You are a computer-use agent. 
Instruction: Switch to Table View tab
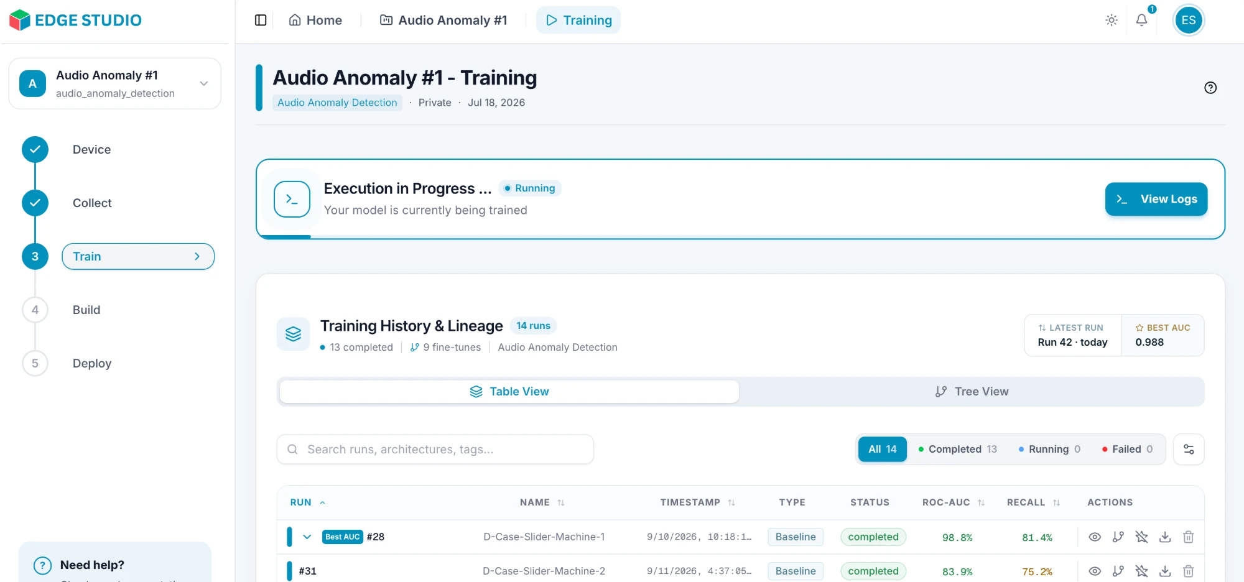pyautogui.click(x=509, y=392)
